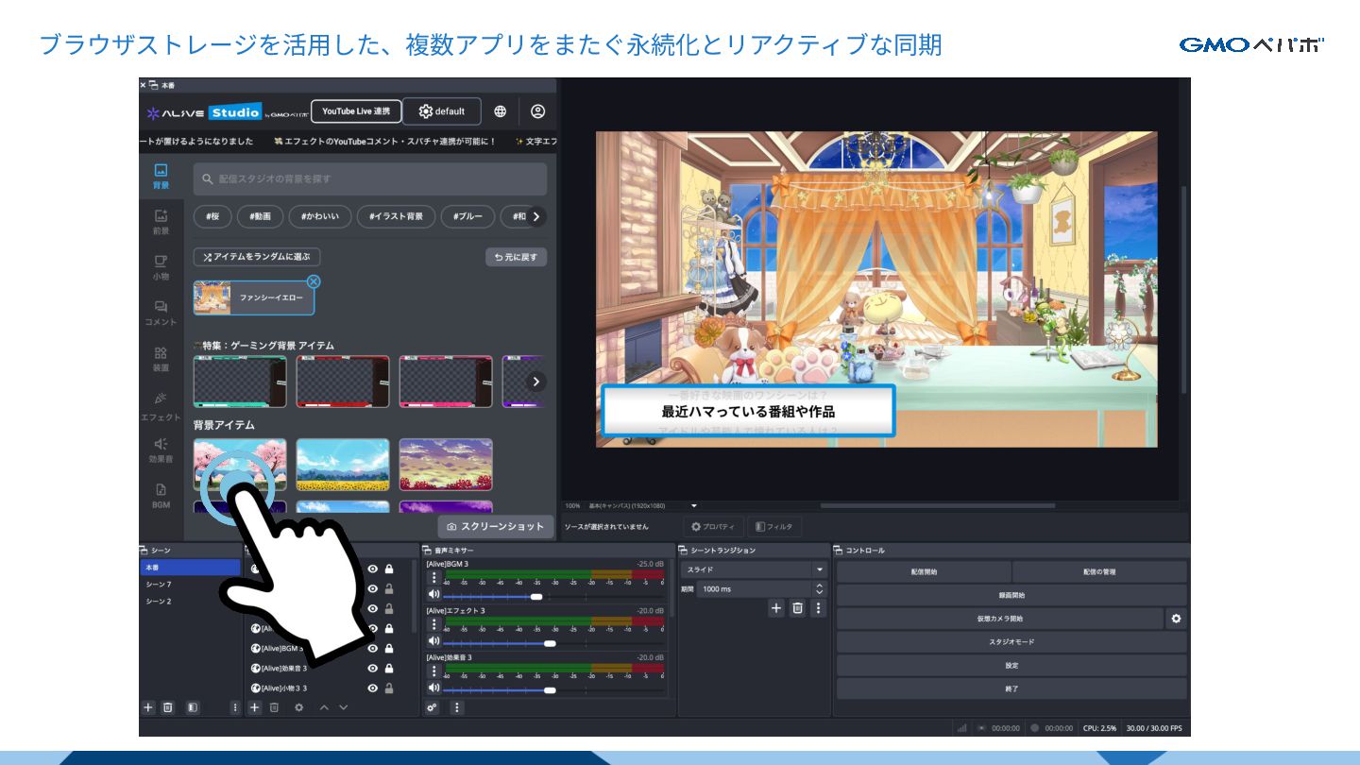The height and width of the screenshot is (765, 1360).
Task: Open settings gear beside 仮想カメラ開始
Action: (x=1176, y=619)
